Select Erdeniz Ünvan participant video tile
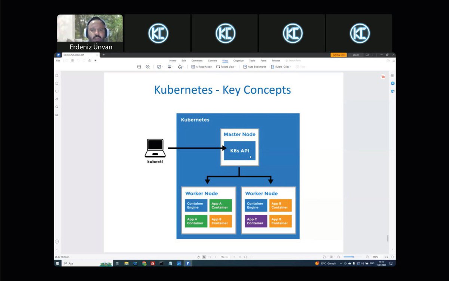The width and height of the screenshot is (449, 281). [90, 33]
